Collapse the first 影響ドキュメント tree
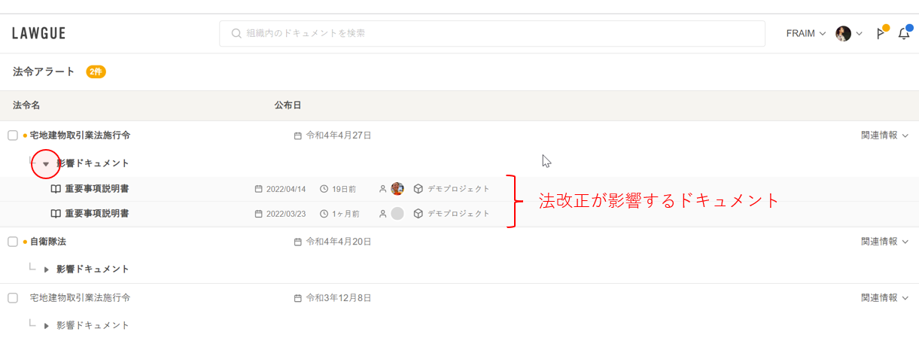 46,163
